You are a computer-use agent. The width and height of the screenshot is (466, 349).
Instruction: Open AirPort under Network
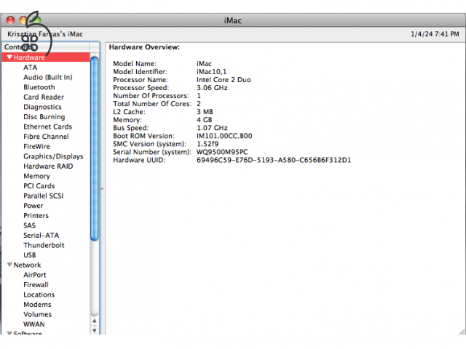click(35, 275)
